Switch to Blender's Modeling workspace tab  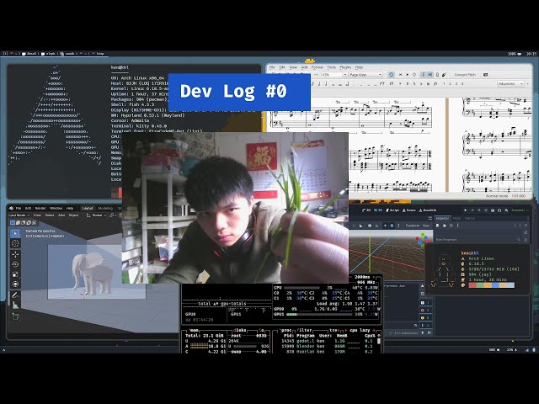(x=105, y=208)
